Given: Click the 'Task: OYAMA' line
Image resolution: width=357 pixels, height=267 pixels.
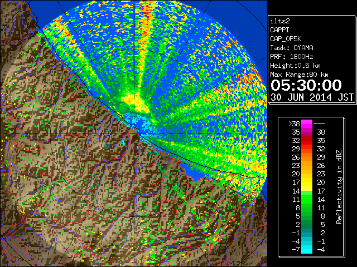Looking at the screenshot, I should pyautogui.click(x=292, y=48).
